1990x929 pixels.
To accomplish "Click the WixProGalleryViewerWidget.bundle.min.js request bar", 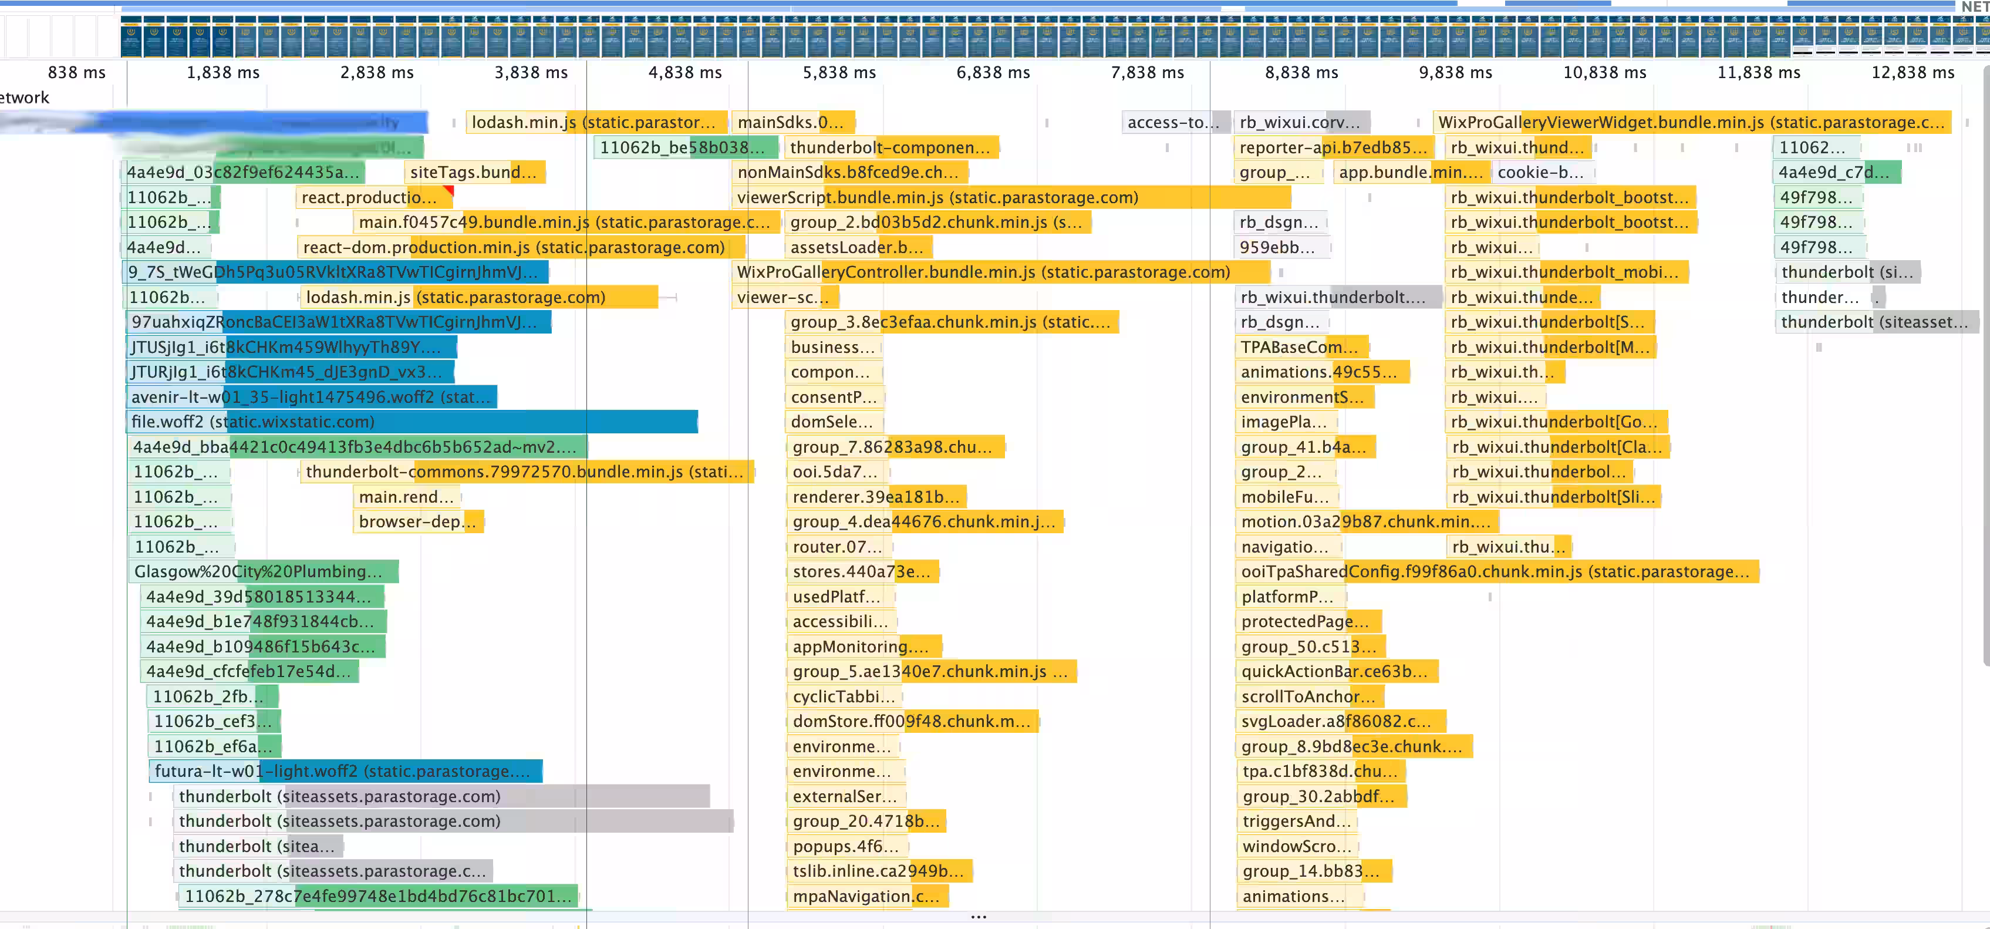I will tap(1692, 122).
